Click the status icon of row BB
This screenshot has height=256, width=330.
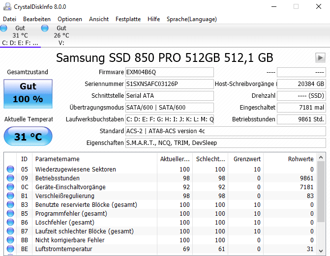point(10,240)
